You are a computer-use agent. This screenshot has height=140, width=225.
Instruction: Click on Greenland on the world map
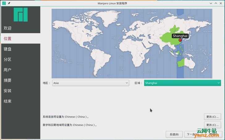point(109,18)
